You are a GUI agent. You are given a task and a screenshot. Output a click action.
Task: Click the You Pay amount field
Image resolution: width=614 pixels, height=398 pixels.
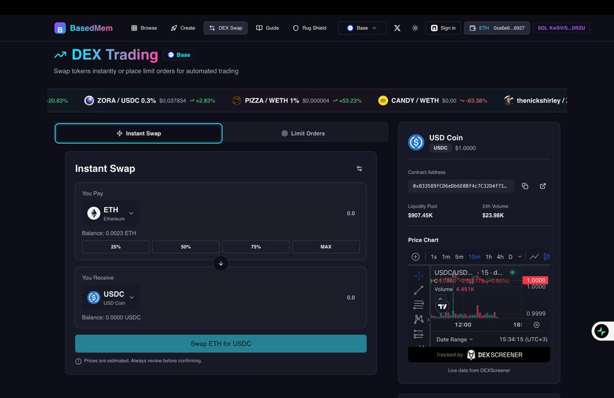pos(350,214)
